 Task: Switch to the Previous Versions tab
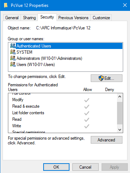point(73,18)
